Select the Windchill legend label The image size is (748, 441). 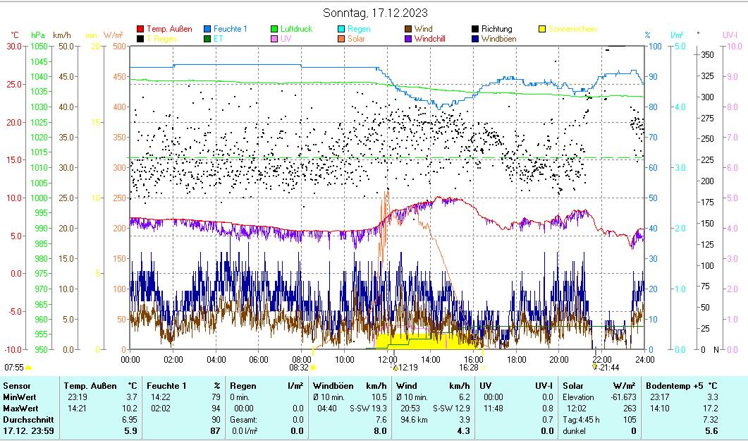point(430,39)
